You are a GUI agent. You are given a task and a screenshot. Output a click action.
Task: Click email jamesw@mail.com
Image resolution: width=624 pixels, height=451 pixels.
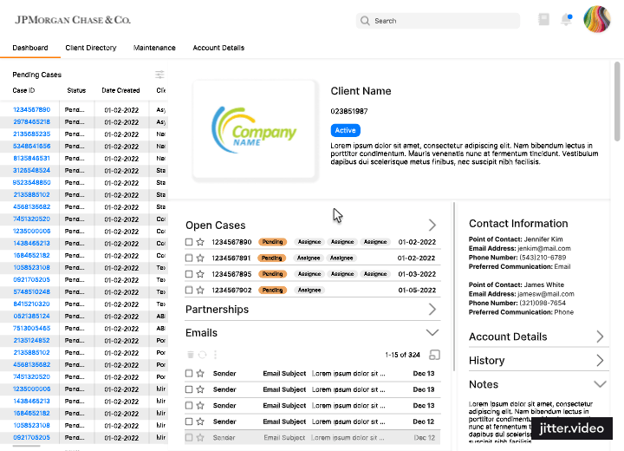pos(546,294)
